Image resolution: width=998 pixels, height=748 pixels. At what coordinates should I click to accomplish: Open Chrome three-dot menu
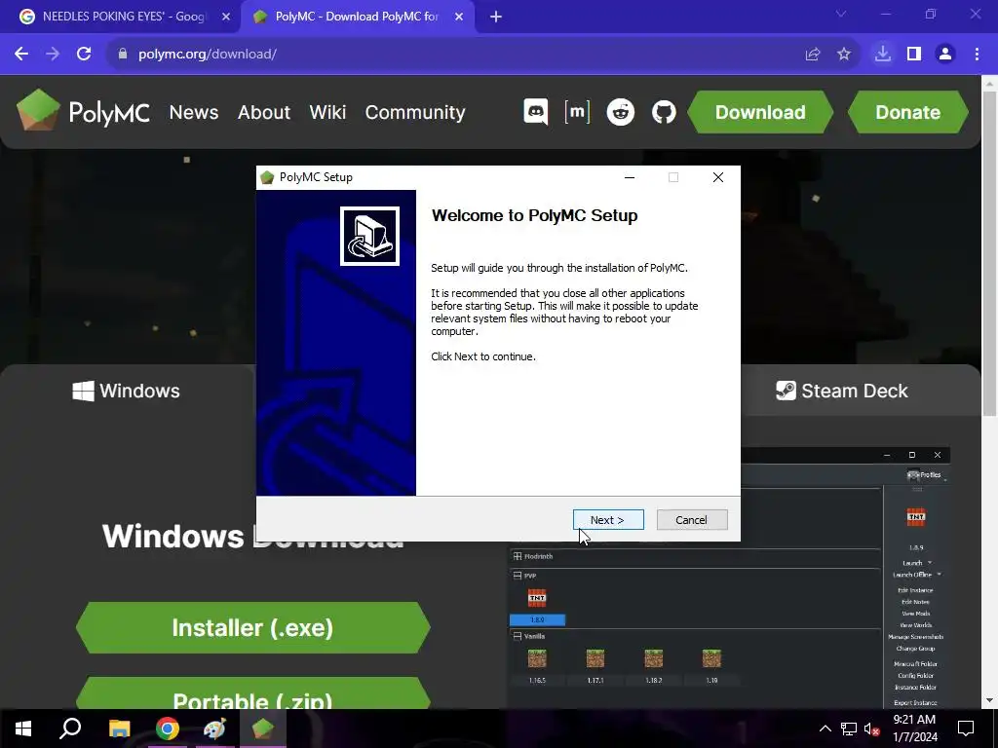977,55
